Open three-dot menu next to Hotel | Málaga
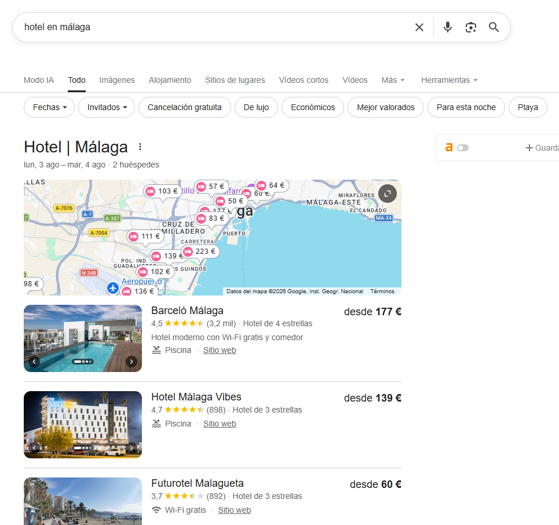 coord(140,147)
